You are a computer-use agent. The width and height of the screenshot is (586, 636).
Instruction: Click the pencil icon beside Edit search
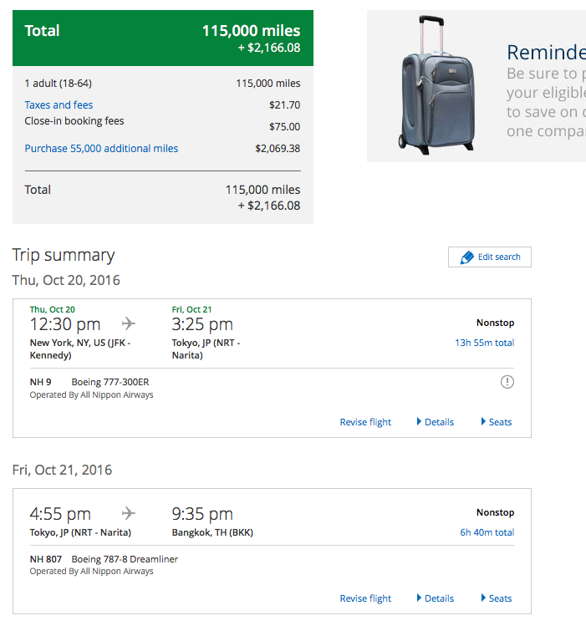467,257
